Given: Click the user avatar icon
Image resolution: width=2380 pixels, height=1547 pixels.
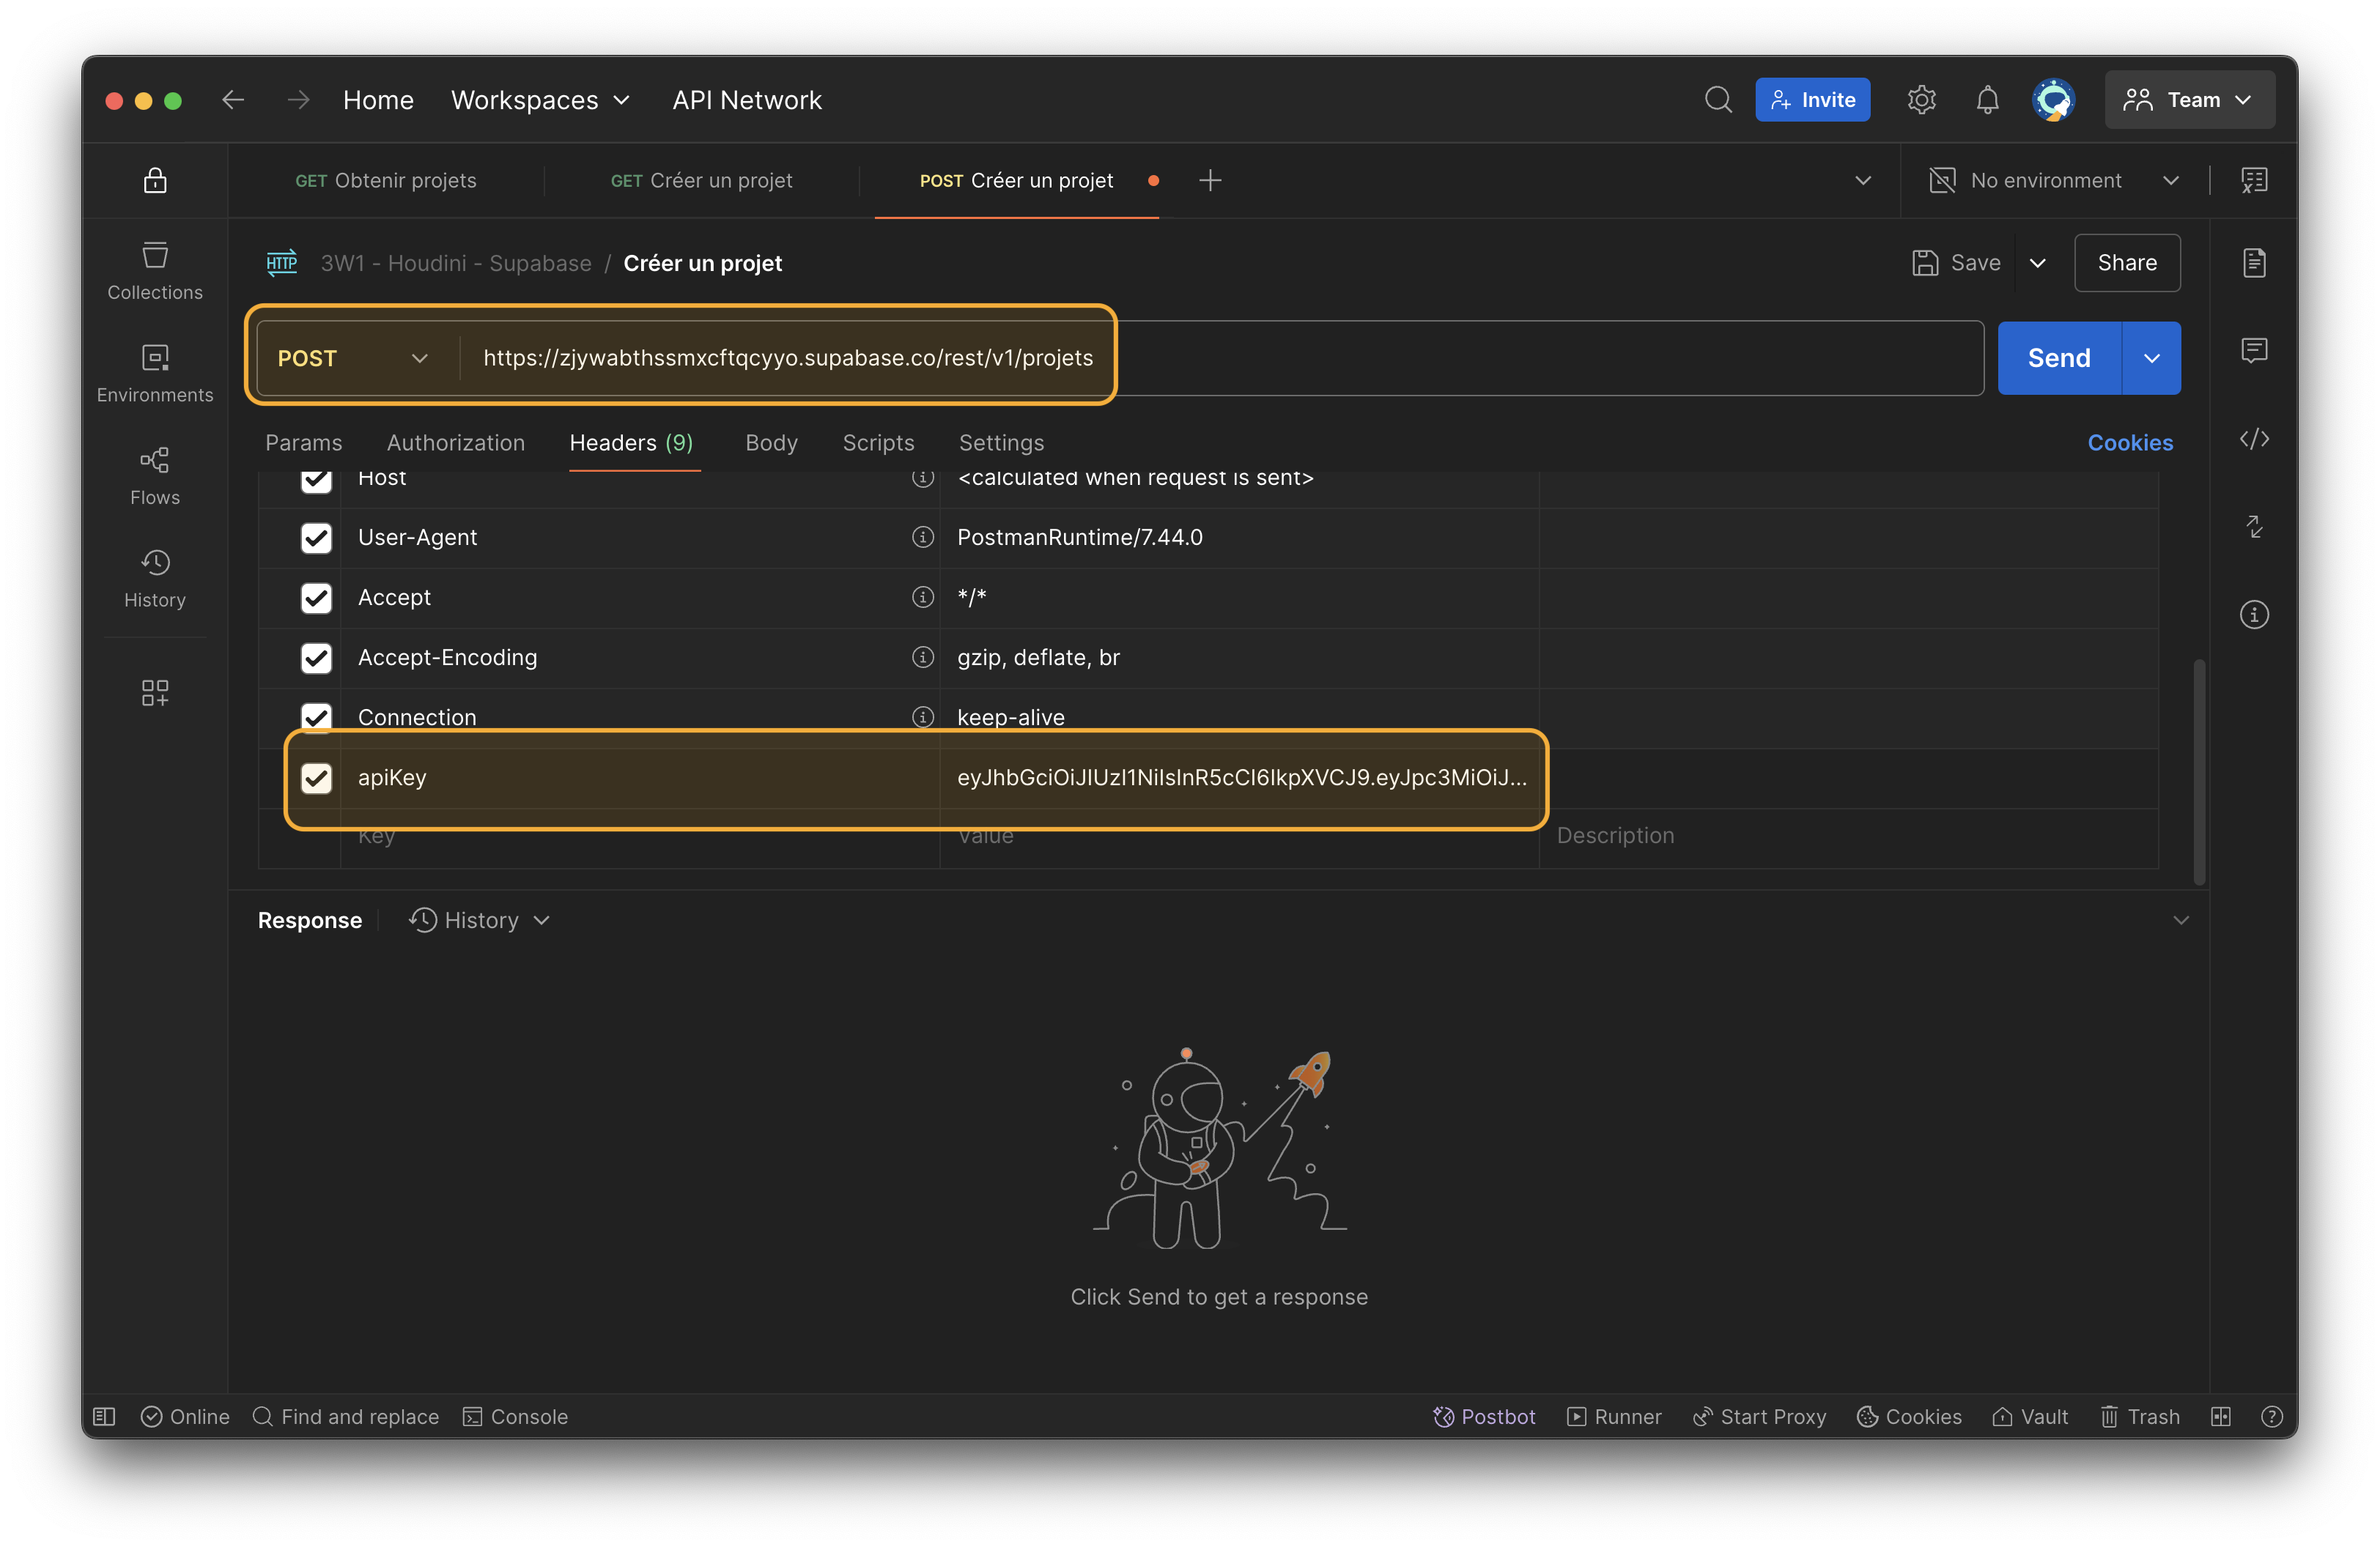Looking at the screenshot, I should click(2054, 100).
